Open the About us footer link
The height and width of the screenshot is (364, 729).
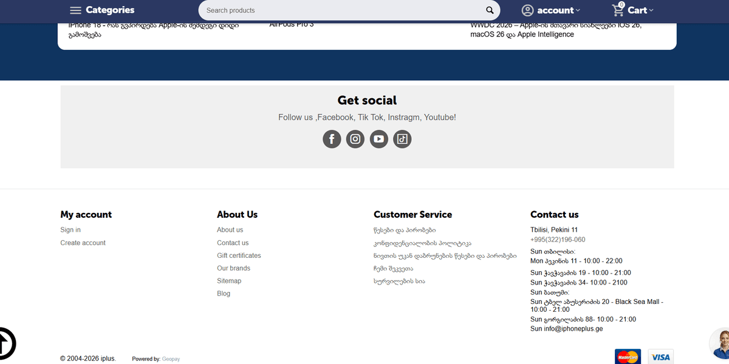(x=230, y=230)
